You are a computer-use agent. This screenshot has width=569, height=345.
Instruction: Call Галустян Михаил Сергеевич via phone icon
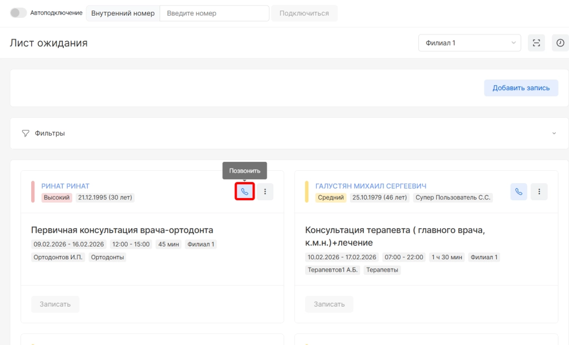pyautogui.click(x=518, y=191)
